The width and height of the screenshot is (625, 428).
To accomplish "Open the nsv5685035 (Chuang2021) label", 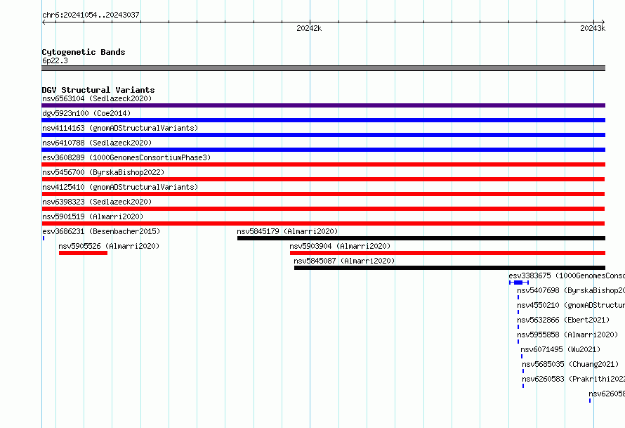I will click(570, 364).
